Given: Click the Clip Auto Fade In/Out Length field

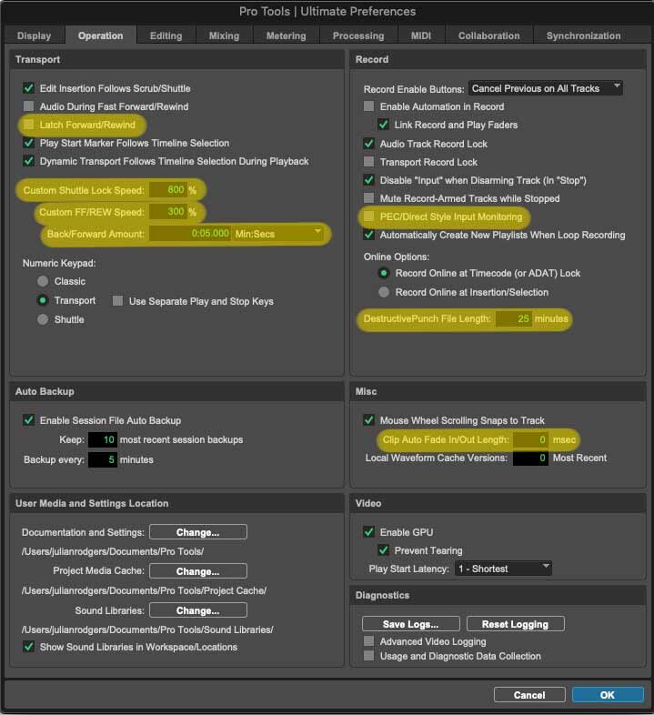Looking at the screenshot, I should (x=530, y=439).
